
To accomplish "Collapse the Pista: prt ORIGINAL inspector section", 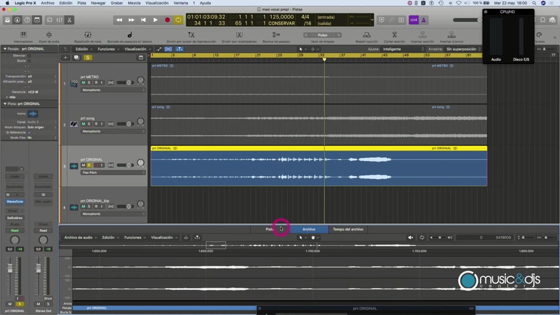I will coord(5,104).
